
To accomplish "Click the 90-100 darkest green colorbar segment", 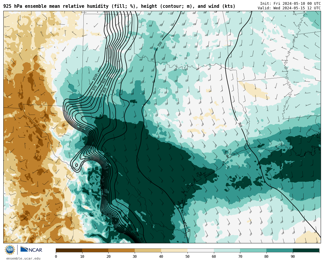I will (x=306, y=250).
